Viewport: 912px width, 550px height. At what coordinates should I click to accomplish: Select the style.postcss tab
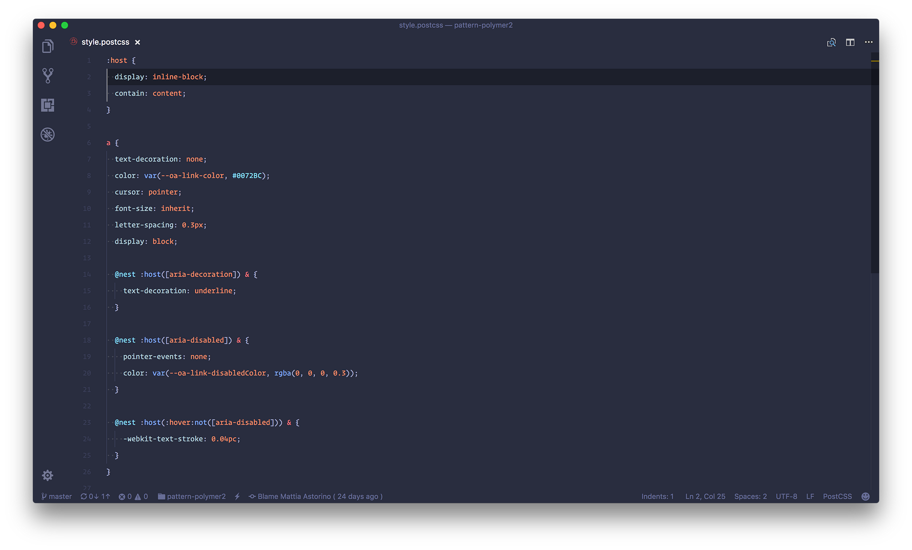(x=105, y=42)
